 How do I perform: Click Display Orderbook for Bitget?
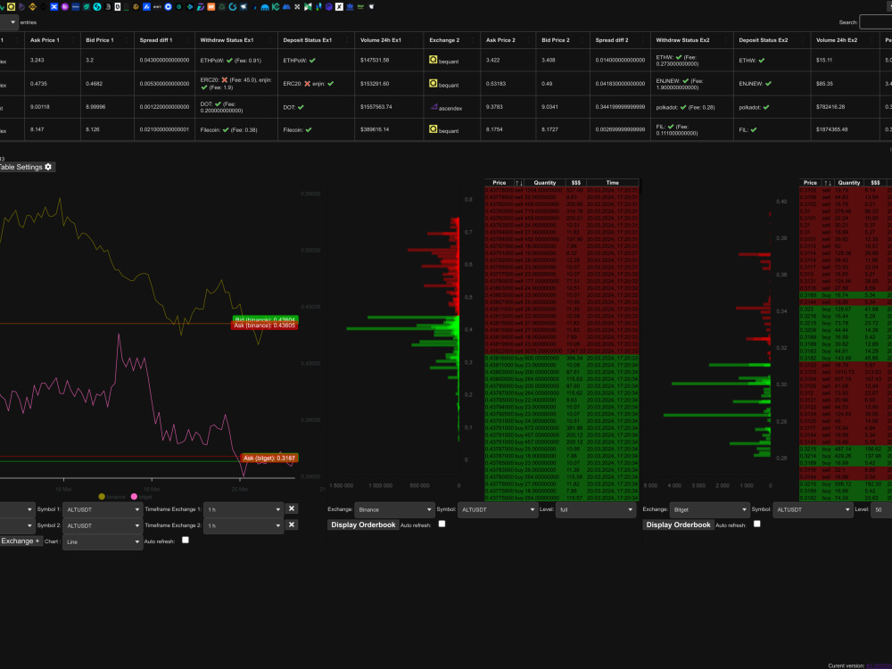pos(678,524)
